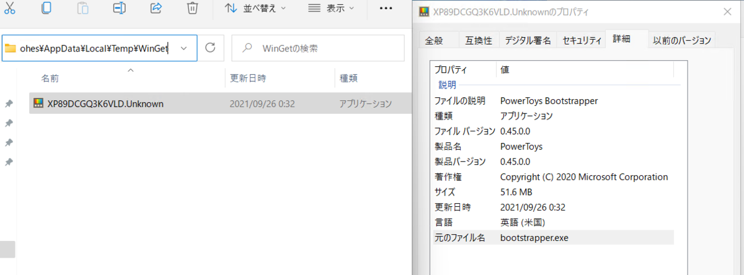
Task: Click the Share icon in Explorer toolbar
Action: click(156, 8)
